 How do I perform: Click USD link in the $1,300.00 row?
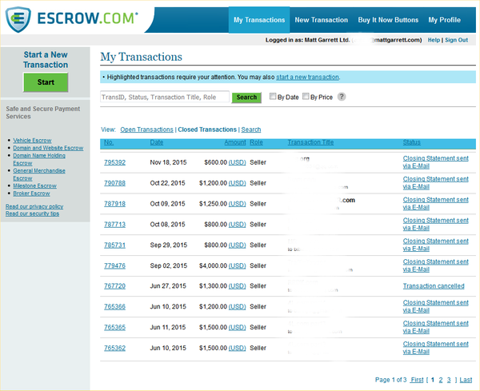[238, 286]
